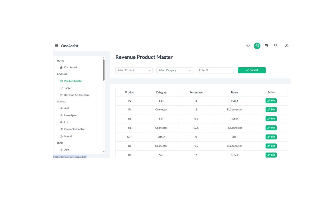Expand the Select Category dropdown

pyautogui.click(x=174, y=70)
